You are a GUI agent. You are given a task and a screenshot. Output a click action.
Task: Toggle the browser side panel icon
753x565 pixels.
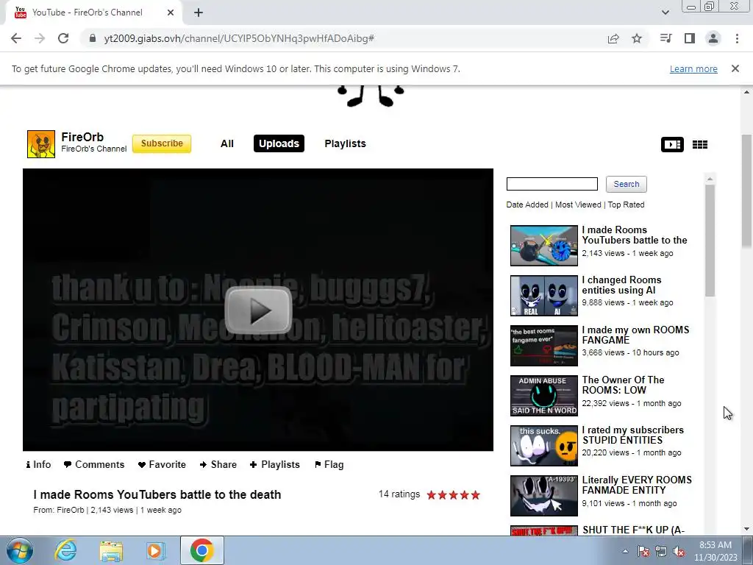click(x=690, y=38)
